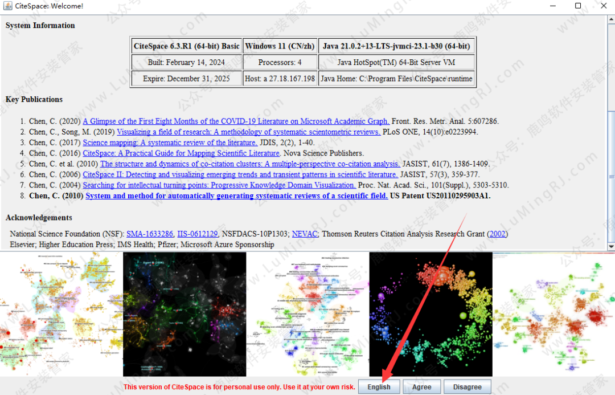
Task: Open the COVID-19 Literature publication link
Action: coord(236,121)
